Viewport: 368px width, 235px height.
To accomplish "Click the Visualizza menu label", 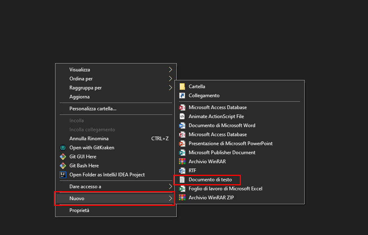I will pos(79,70).
